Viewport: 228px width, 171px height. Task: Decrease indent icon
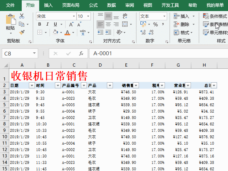click(100, 32)
